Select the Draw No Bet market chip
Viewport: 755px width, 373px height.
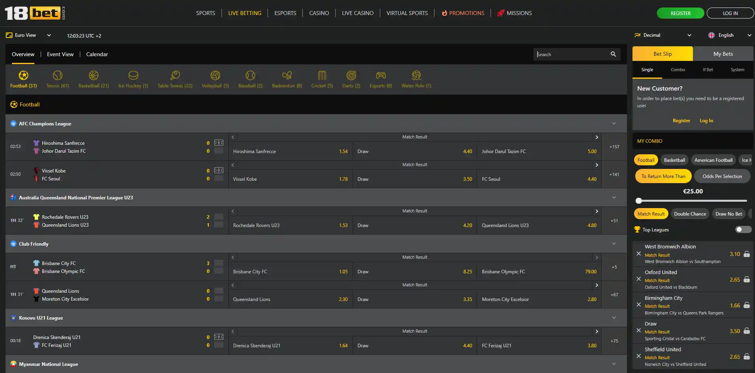tap(729, 214)
